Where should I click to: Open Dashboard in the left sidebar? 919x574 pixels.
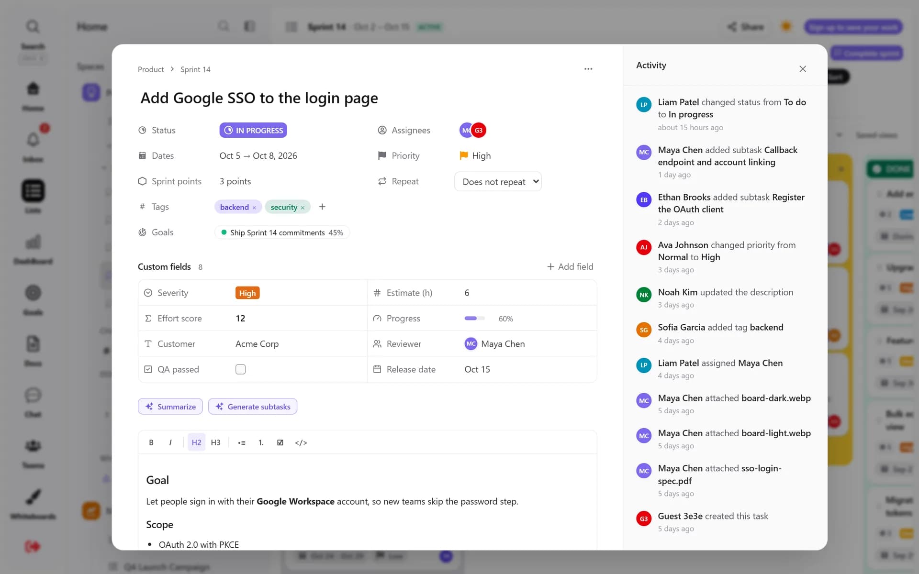(x=33, y=249)
